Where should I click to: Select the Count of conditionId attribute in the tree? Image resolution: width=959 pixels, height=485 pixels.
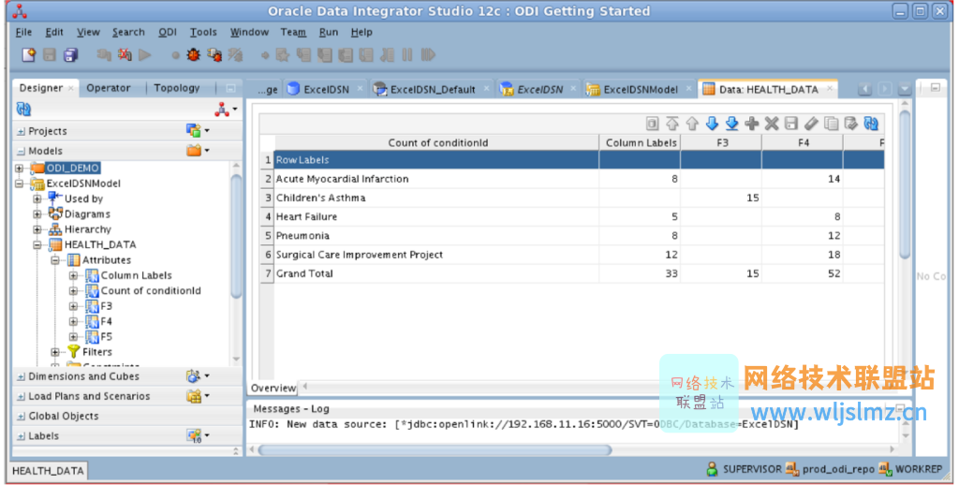[x=151, y=290]
